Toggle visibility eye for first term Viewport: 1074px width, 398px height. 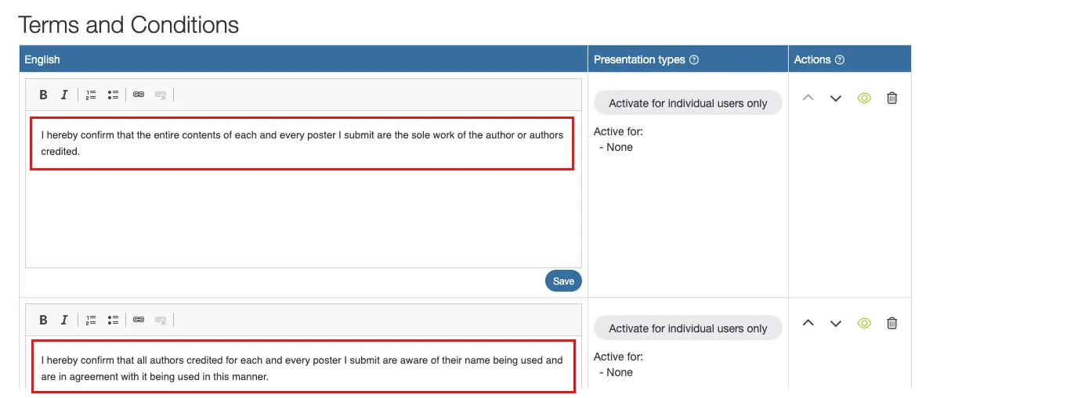pyautogui.click(x=864, y=98)
